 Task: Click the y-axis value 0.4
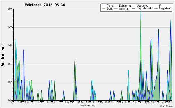(x=10, y=64)
